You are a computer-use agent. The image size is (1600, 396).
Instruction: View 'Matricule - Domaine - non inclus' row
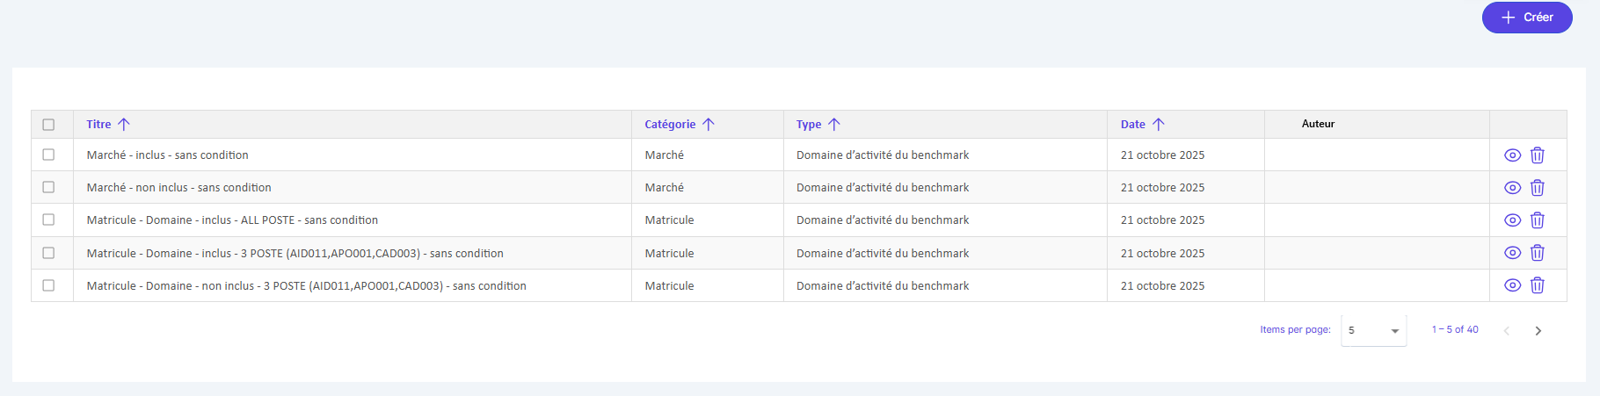1512,285
